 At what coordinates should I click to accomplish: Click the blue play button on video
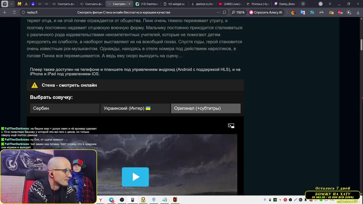pos(135,177)
